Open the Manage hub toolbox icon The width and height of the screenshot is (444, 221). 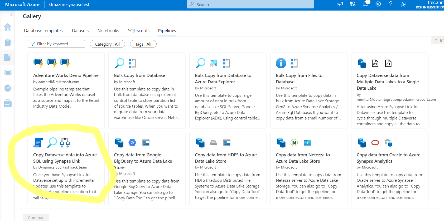(x=8, y=103)
